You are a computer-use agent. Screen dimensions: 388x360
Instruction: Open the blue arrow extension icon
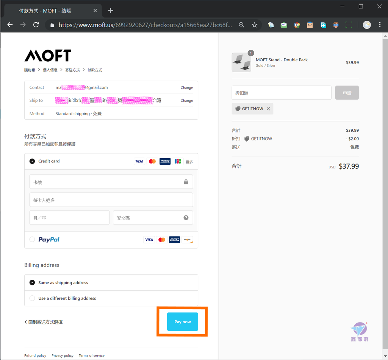point(323,25)
